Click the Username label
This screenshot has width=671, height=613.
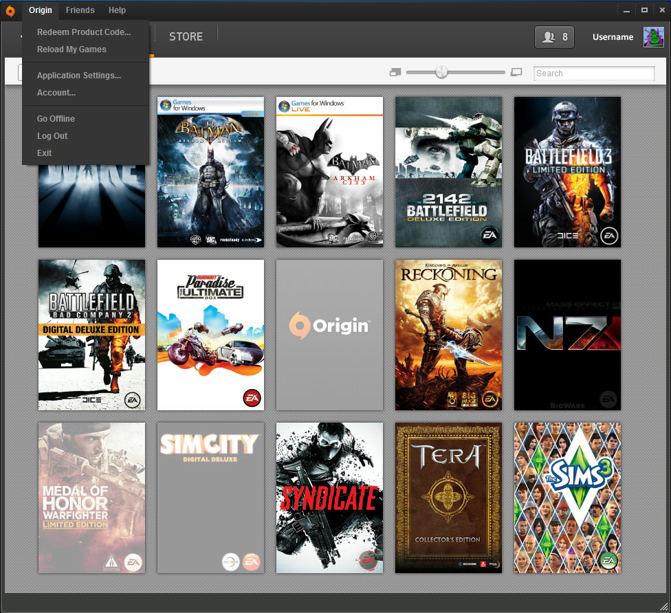click(x=613, y=37)
